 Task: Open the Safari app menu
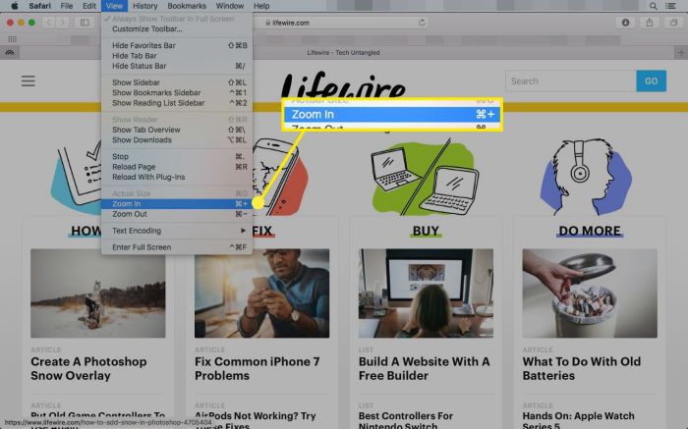pyautogui.click(x=39, y=6)
